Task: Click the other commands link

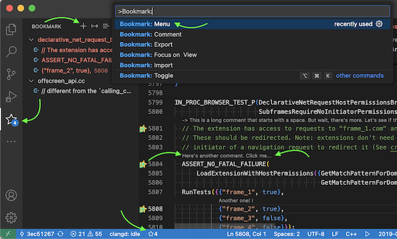Action: (359, 76)
